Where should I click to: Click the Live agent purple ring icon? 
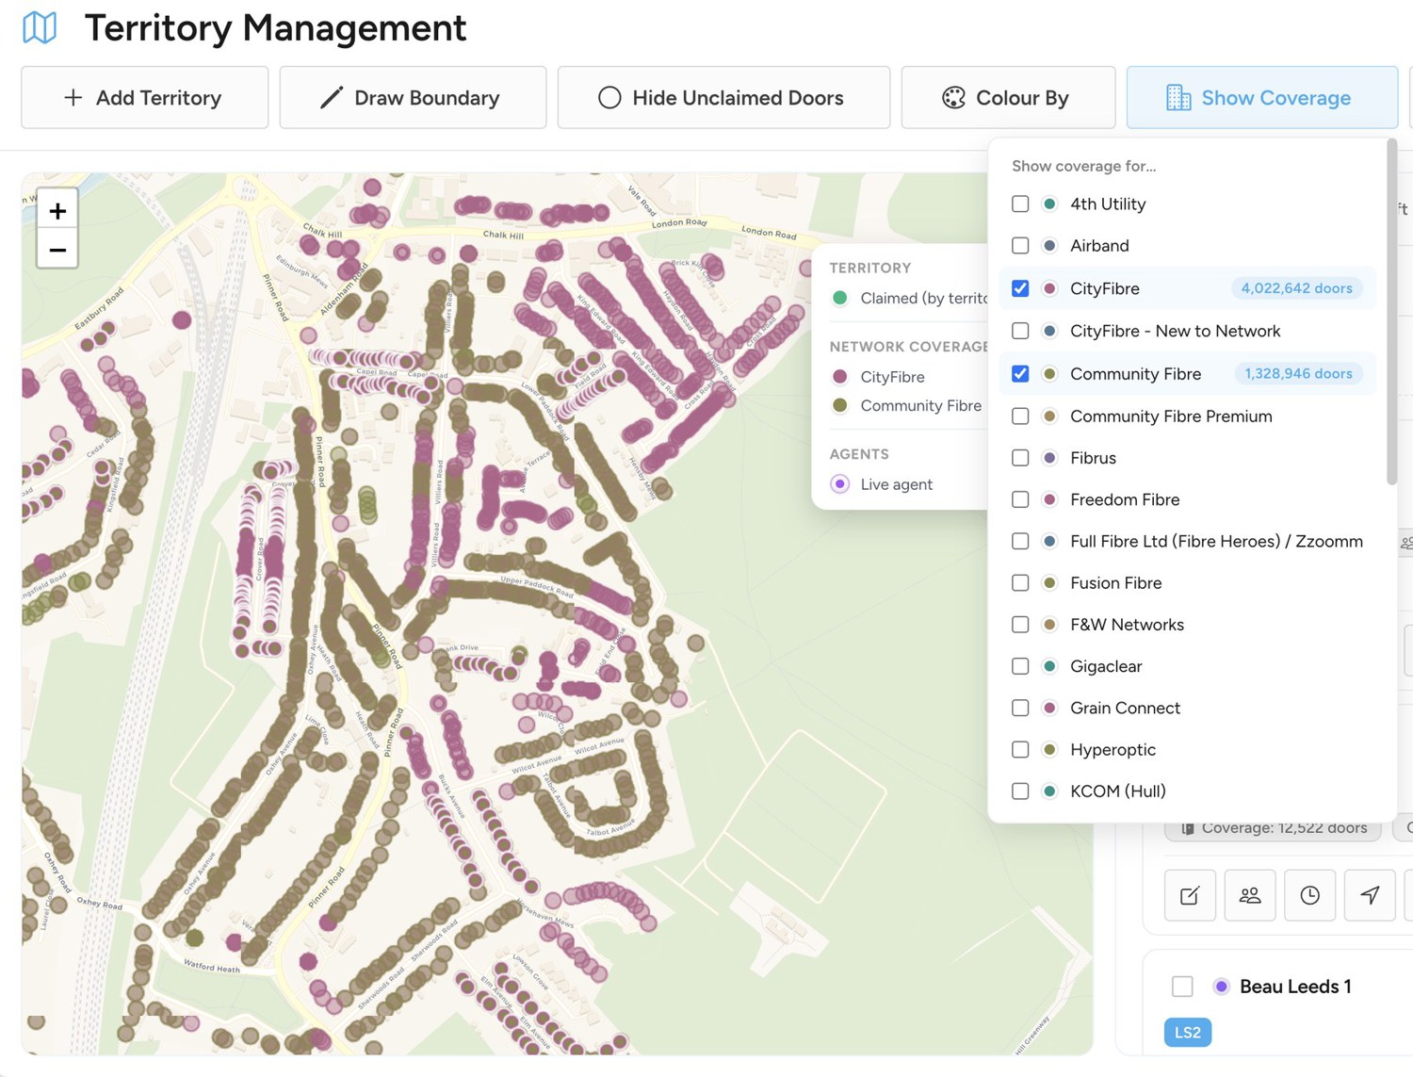(840, 484)
